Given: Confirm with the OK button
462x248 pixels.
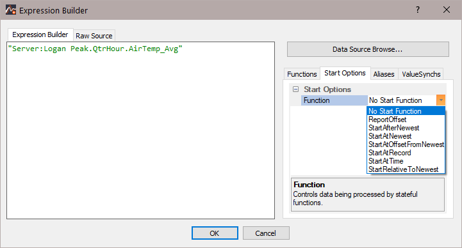Looking at the screenshot, I should point(215,233).
